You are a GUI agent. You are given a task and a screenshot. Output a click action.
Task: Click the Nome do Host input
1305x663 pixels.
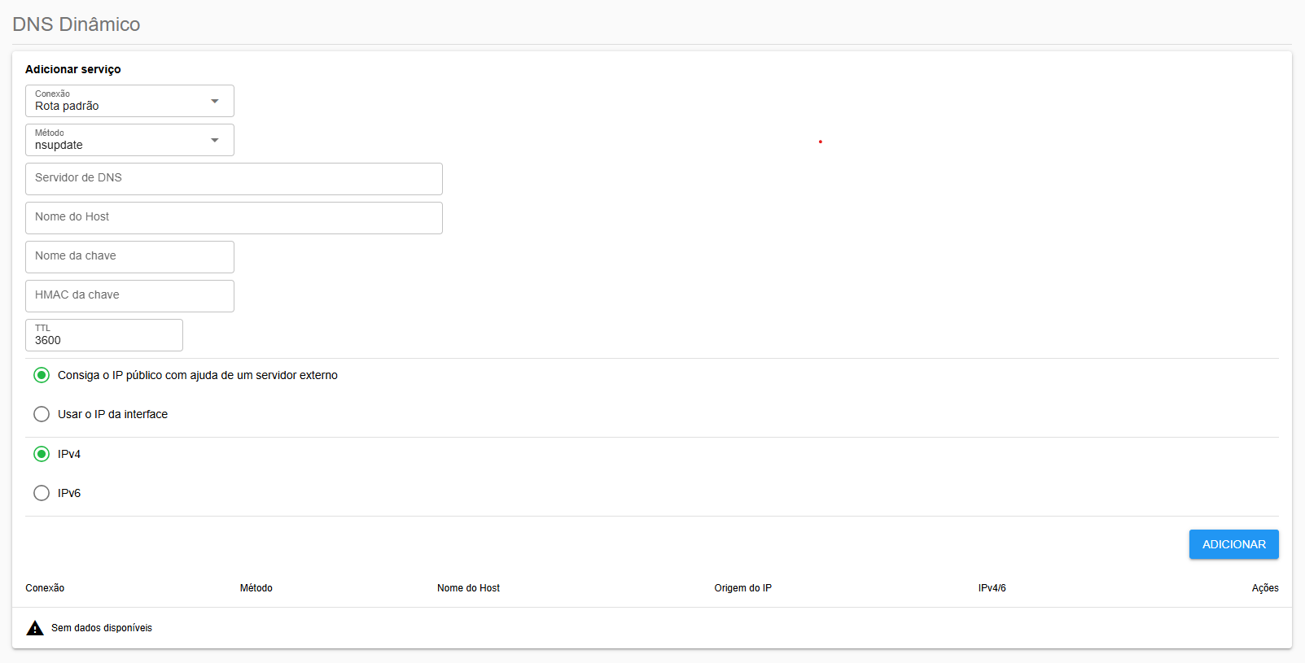tap(234, 218)
